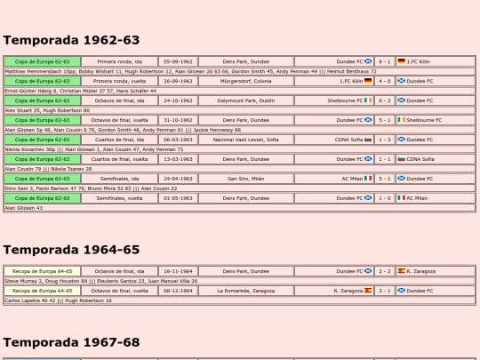Click the Bulgarian flag in the 06-03-1963 match row

pyautogui.click(x=368, y=140)
